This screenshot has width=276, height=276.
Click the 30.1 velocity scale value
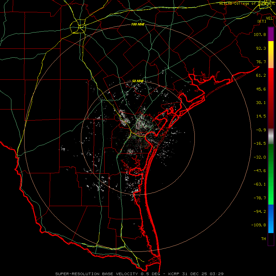tap(261, 103)
